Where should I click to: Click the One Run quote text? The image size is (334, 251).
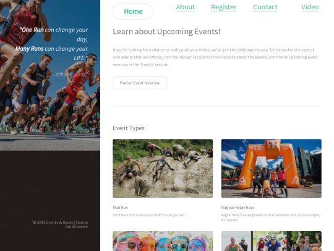[52, 44]
